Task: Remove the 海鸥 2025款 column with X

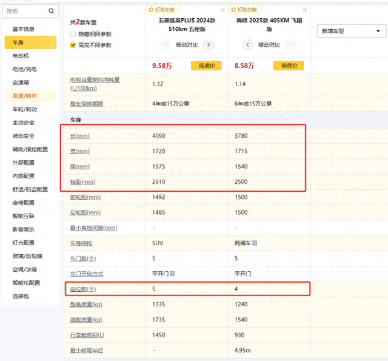Action: point(304,10)
